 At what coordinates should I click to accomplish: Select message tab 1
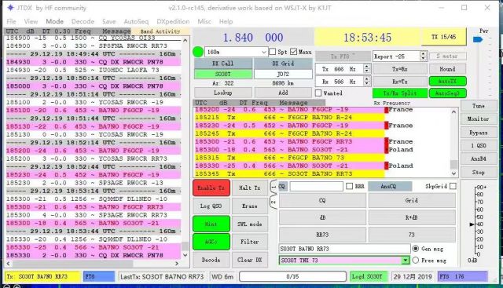point(274,187)
